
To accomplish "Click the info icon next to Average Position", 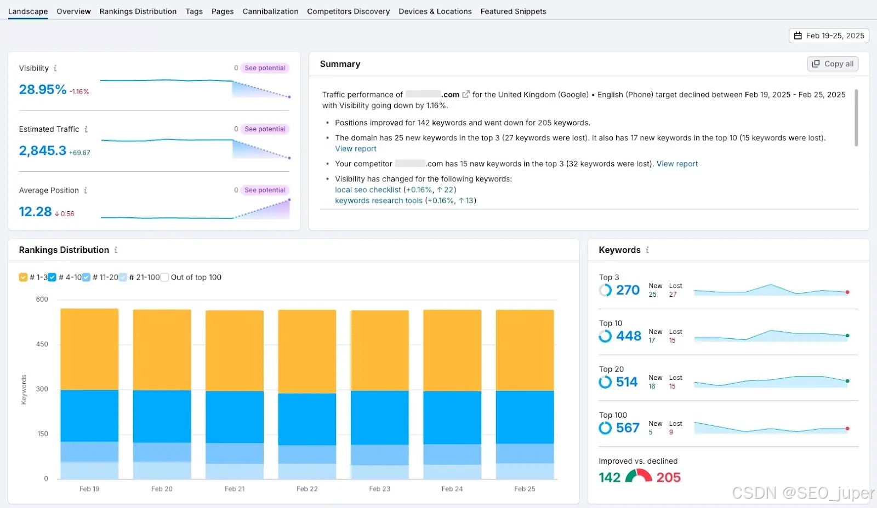I will (x=85, y=190).
